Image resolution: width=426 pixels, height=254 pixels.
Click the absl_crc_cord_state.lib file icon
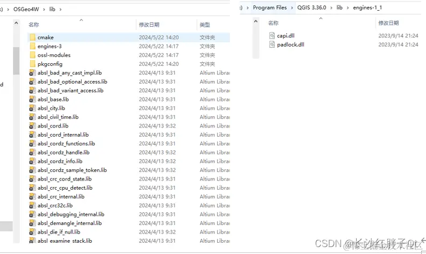click(x=32, y=179)
